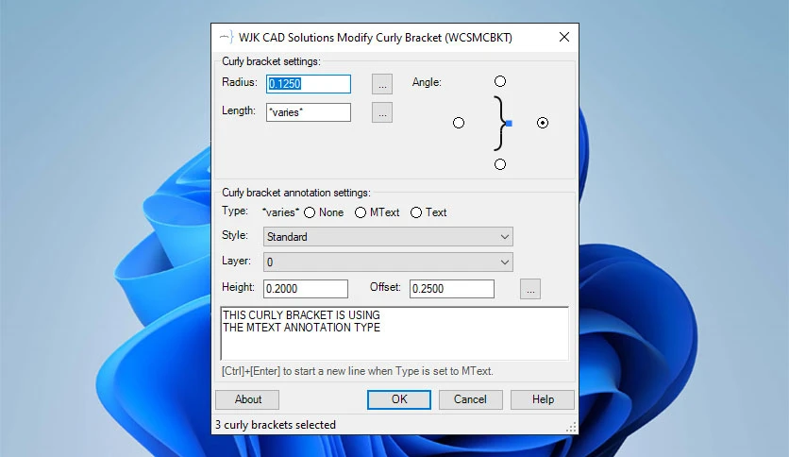Viewport: 789px width, 457px height.
Task: Pick length with the ellipsis button
Action: click(x=382, y=112)
